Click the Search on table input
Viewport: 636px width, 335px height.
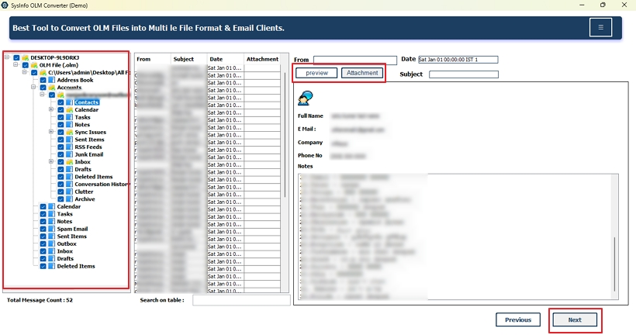pos(241,300)
